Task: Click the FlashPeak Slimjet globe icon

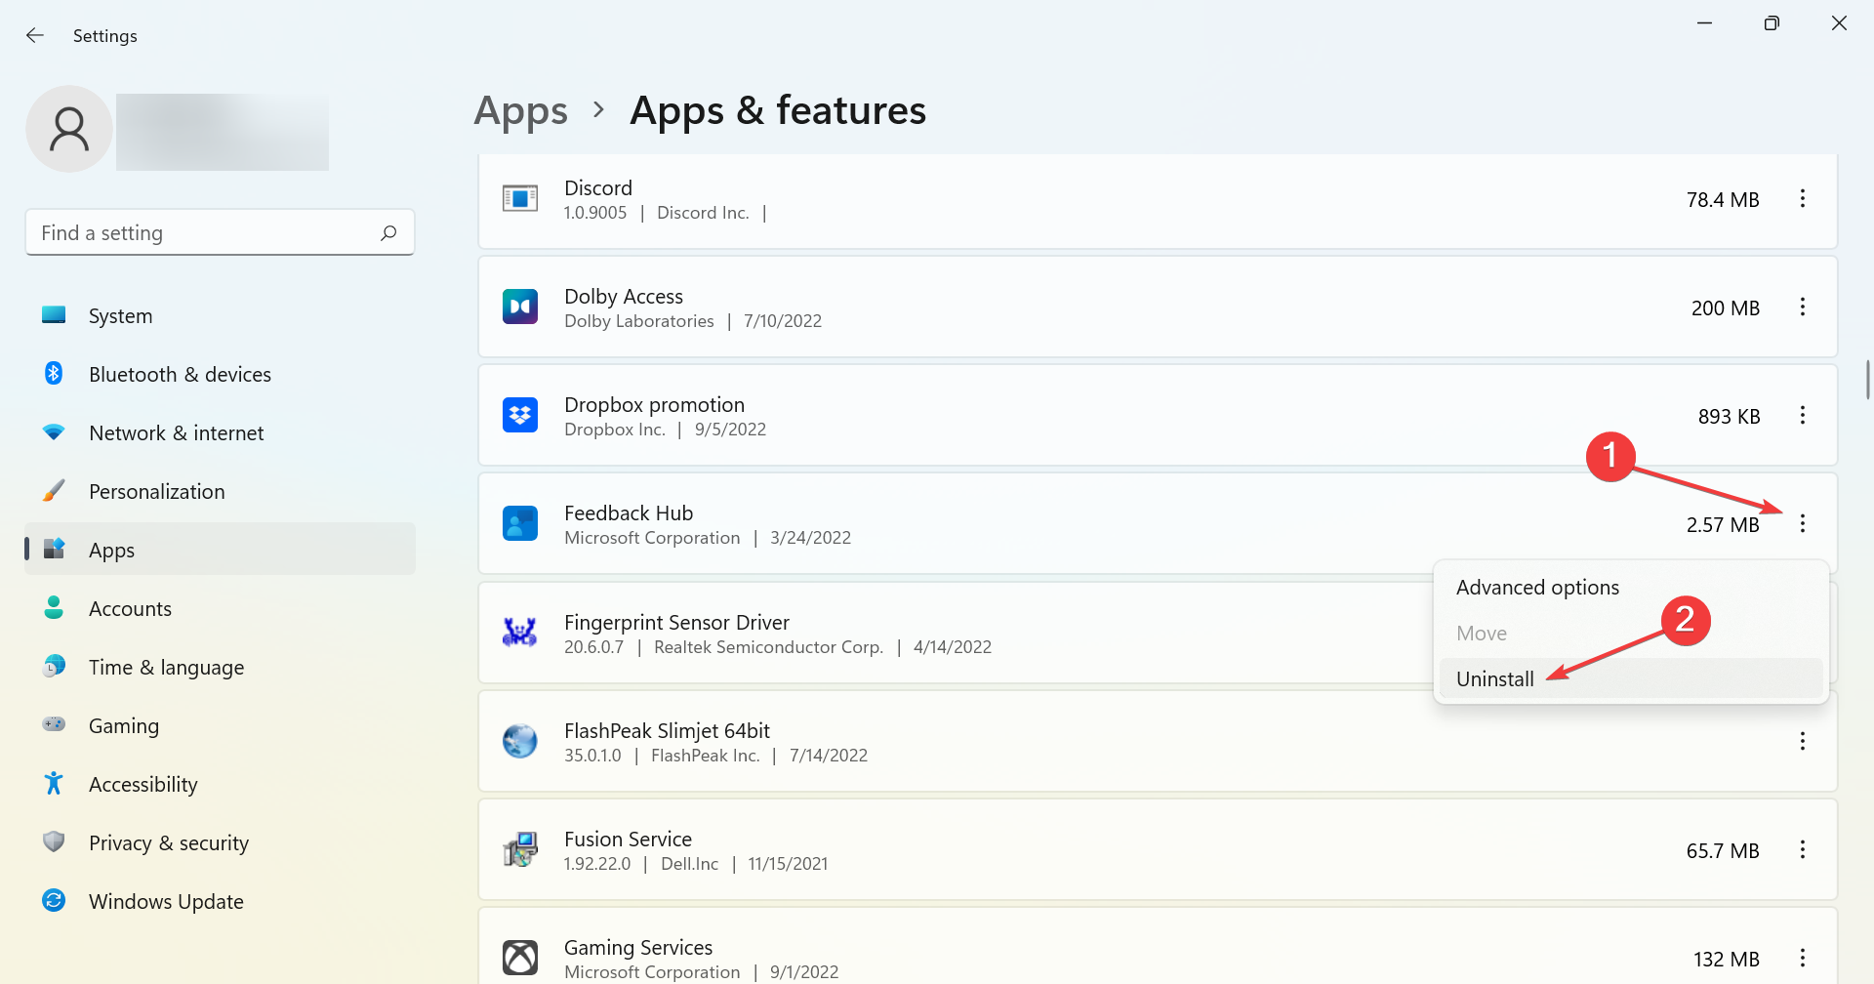Action: pos(520,741)
